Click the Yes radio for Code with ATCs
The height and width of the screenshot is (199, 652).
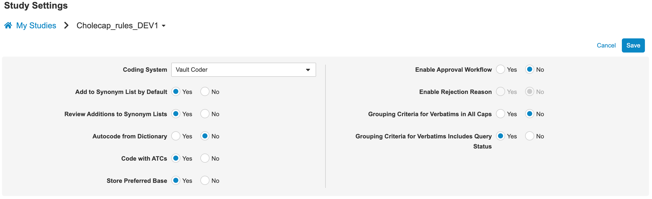176,158
